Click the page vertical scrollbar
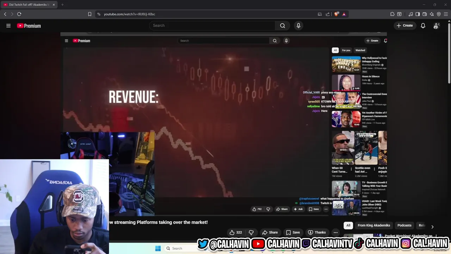Screen dimensions: 451x254 click(x=449, y=53)
